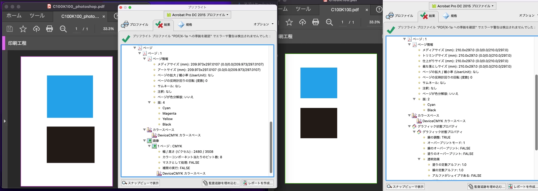Image resolution: width=538 pixels, height=191 pixels.
Task: Switch to the 規格 tab in the right Preflight panel
Action: coord(450,16)
